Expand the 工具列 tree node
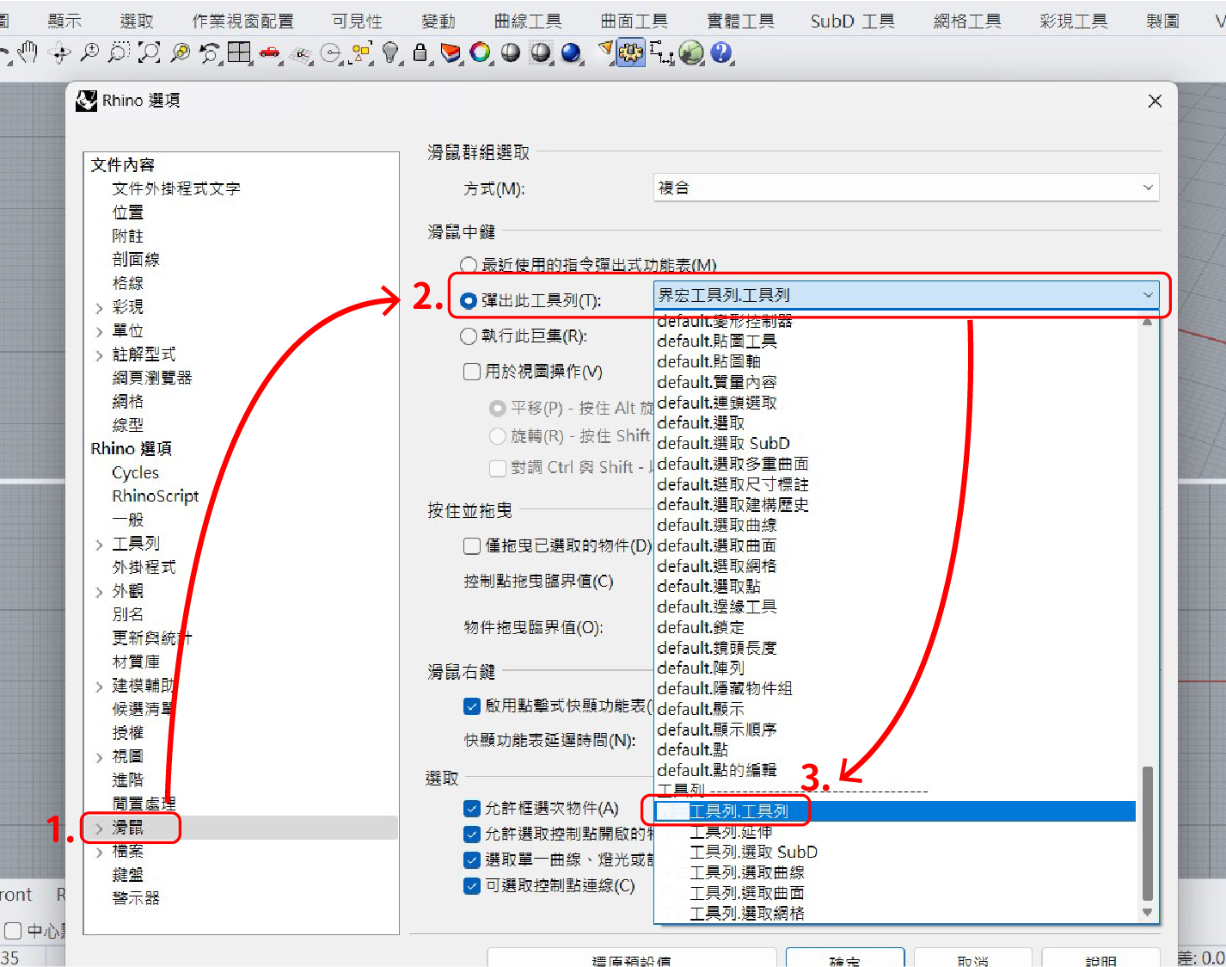 pyautogui.click(x=99, y=545)
